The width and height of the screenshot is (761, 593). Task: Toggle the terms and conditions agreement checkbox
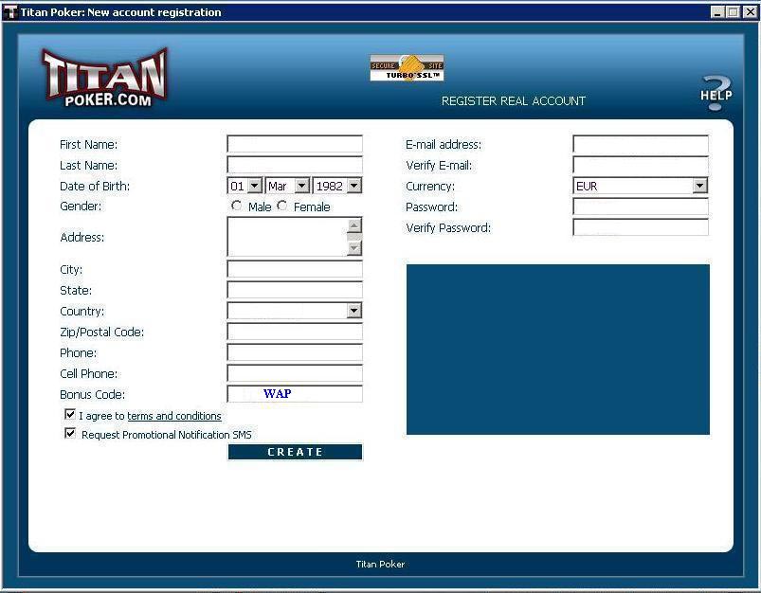[x=70, y=414]
